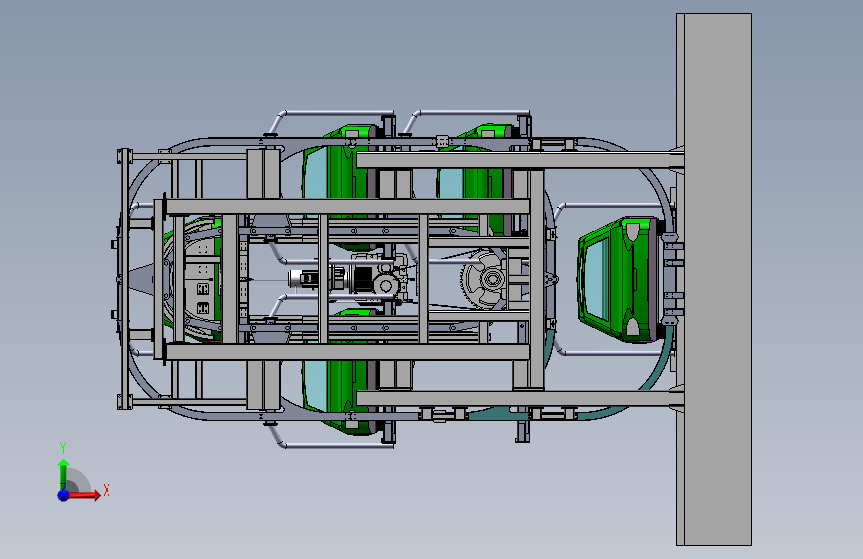Image resolution: width=863 pixels, height=559 pixels.
Task: Click the green Y axis arrow of the triad
Action: click(63, 474)
